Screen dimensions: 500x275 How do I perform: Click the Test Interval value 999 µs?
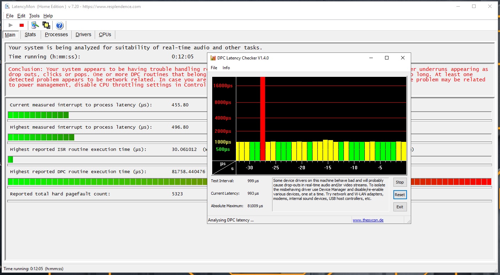pyautogui.click(x=253, y=181)
